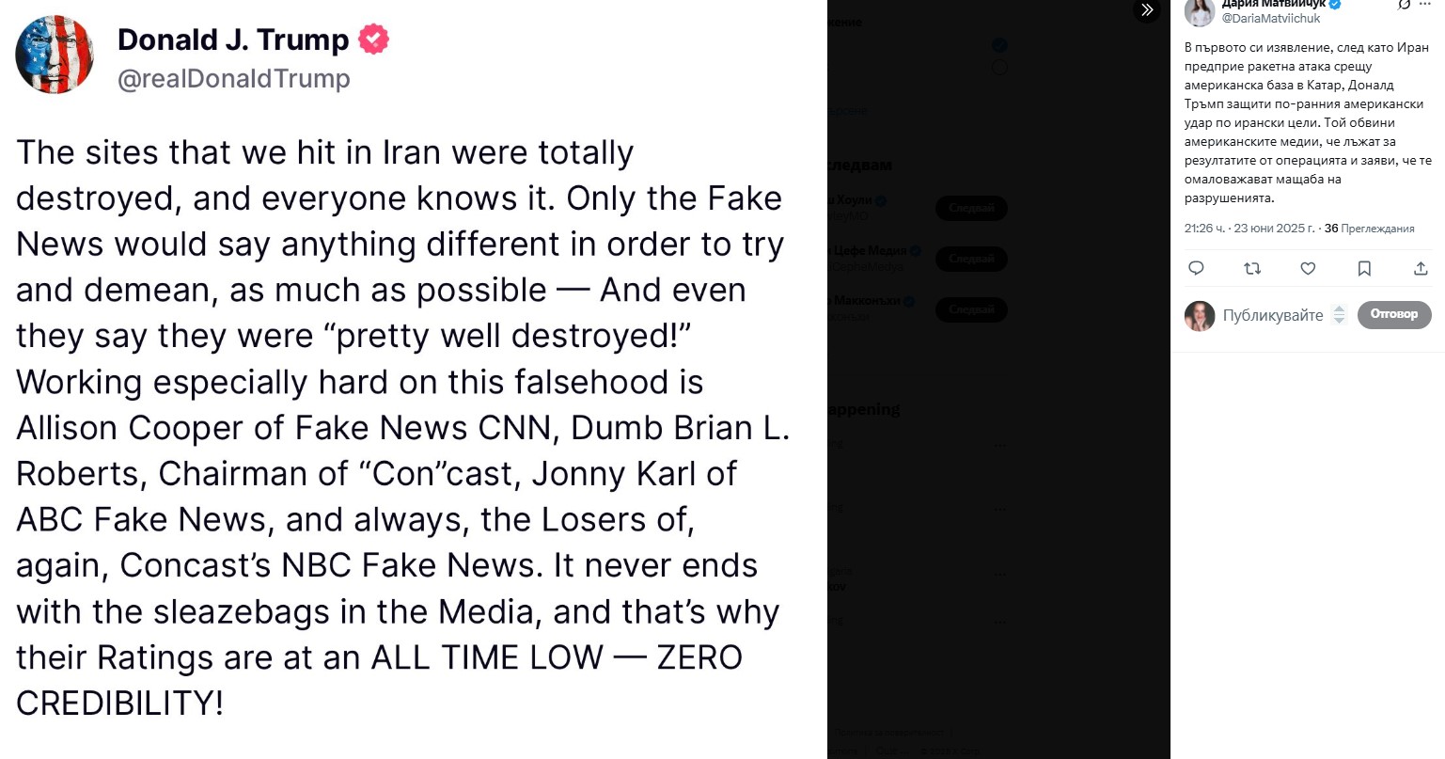This screenshot has width=1445, height=759.
Task: Follow the Цефе Медия account
Action: [971, 259]
